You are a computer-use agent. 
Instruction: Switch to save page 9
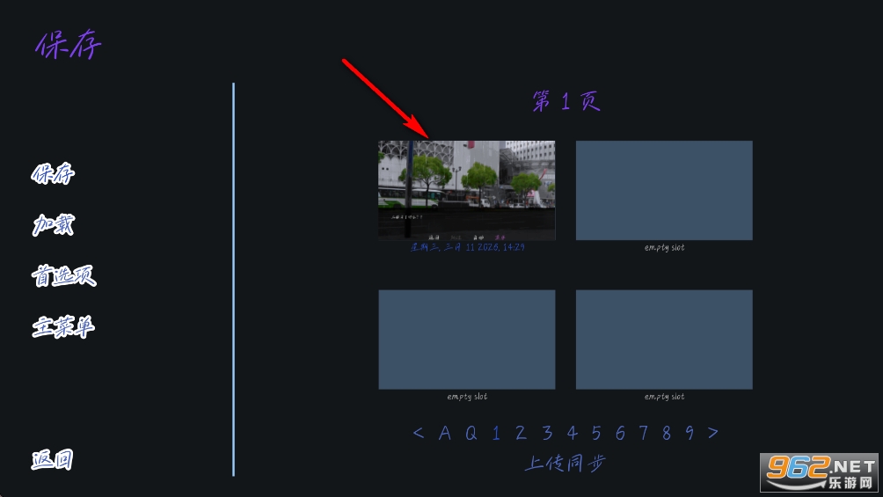pos(690,433)
